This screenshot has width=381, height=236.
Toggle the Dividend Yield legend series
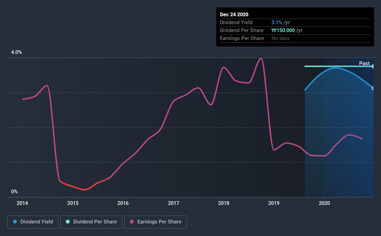[32, 222]
